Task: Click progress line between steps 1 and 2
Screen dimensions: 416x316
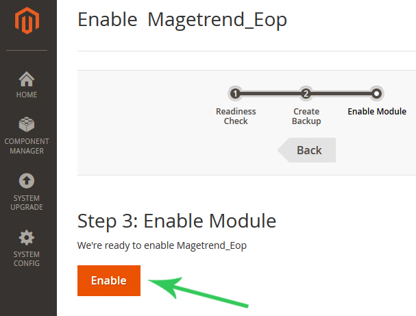Action: 270,93
